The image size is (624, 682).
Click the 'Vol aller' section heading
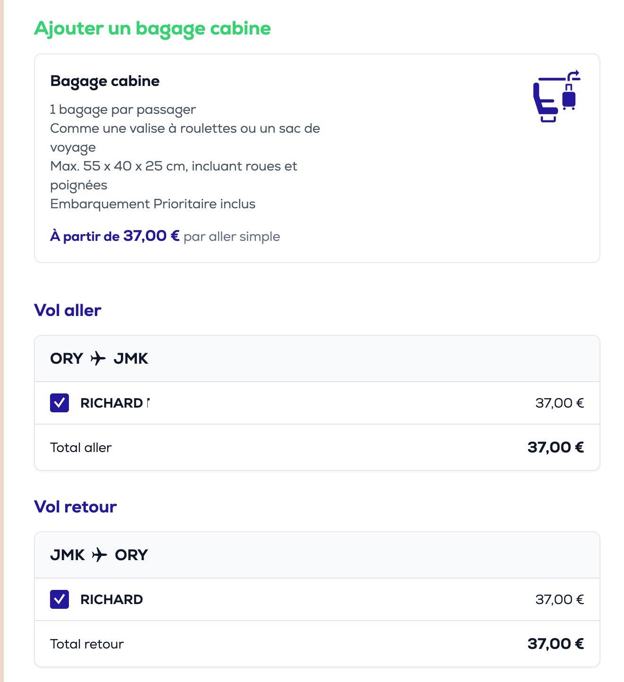pos(68,310)
